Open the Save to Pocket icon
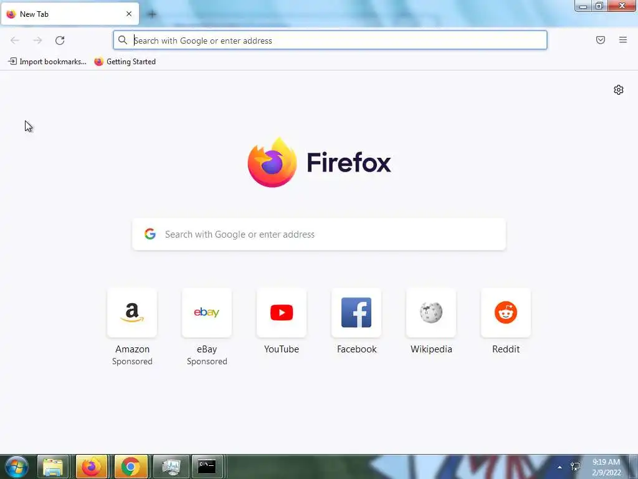Viewport: 638px width, 479px height. point(601,40)
